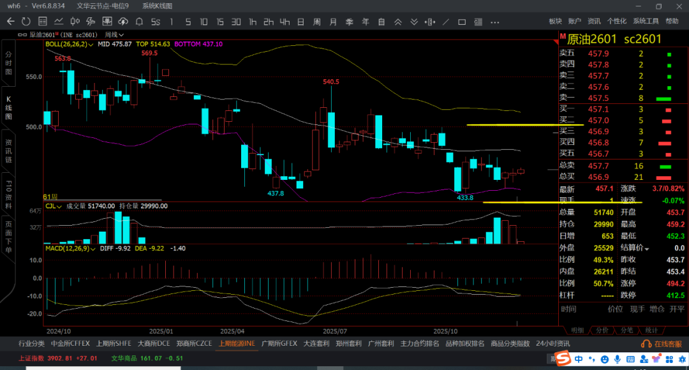The height and width of the screenshot is (370, 689).
Task: Switch chart to 30 minute period
Action: pyautogui.click(x=236, y=22)
